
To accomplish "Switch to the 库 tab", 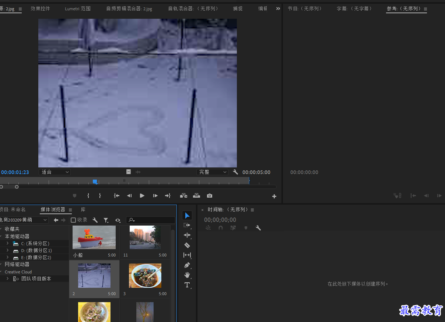I will tap(83, 209).
